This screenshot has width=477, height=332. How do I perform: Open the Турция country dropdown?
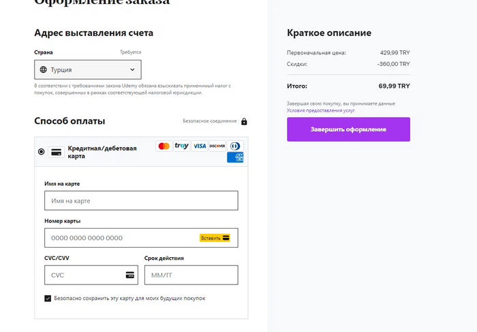(x=87, y=69)
